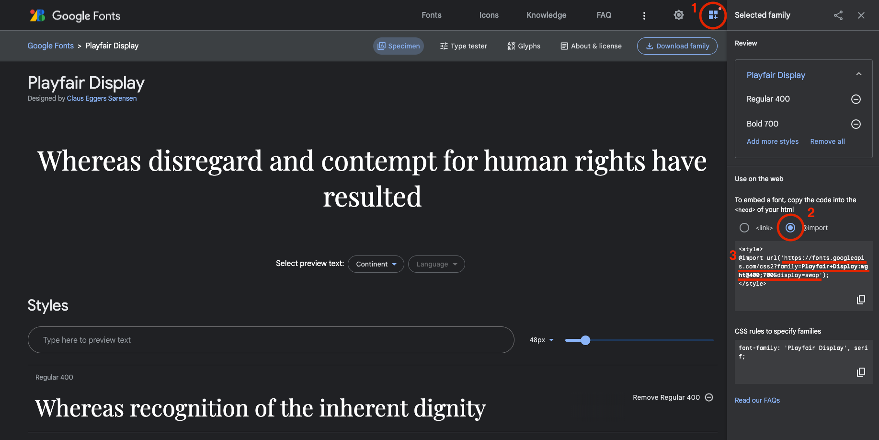
Task: Open the Language dropdown
Action: 436,264
